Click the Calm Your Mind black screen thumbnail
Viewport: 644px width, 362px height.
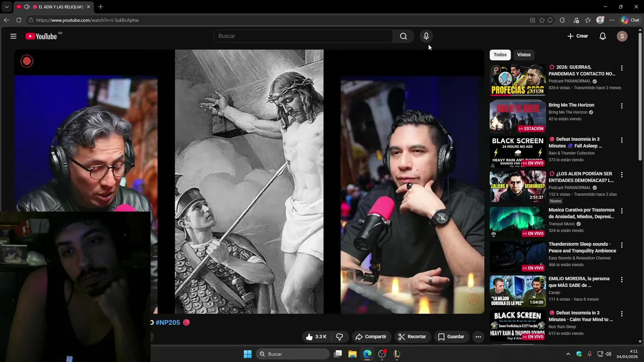pyautogui.click(x=518, y=325)
